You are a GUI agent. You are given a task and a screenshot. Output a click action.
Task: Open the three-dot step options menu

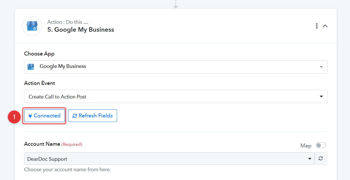[317, 26]
